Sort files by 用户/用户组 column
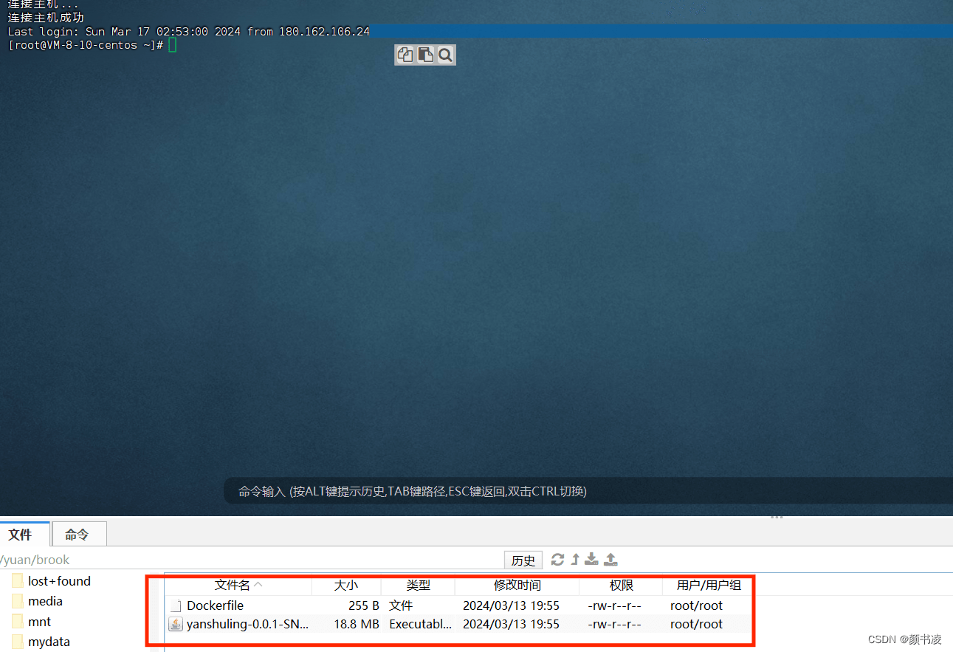The width and height of the screenshot is (953, 652). coord(709,585)
